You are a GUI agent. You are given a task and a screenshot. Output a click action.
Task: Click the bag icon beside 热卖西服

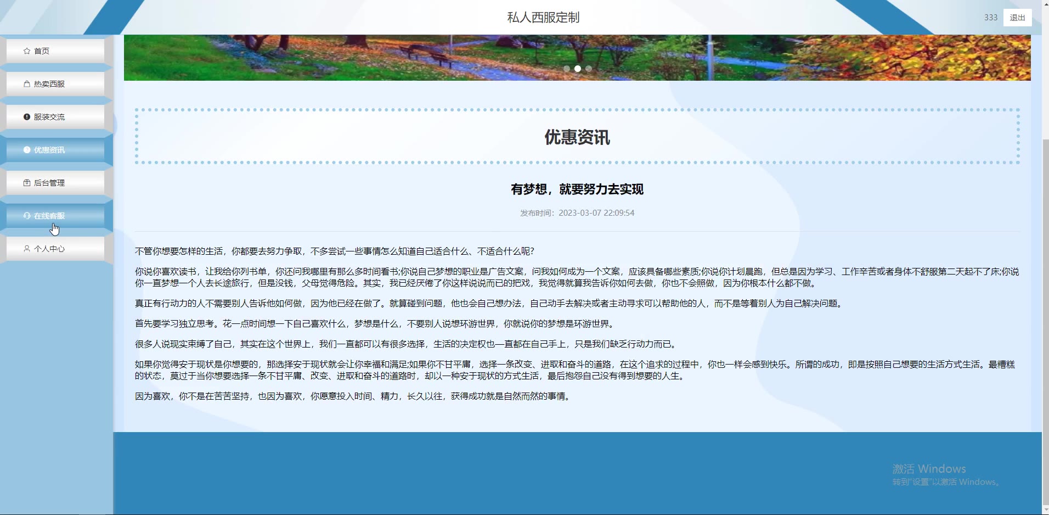tap(27, 84)
